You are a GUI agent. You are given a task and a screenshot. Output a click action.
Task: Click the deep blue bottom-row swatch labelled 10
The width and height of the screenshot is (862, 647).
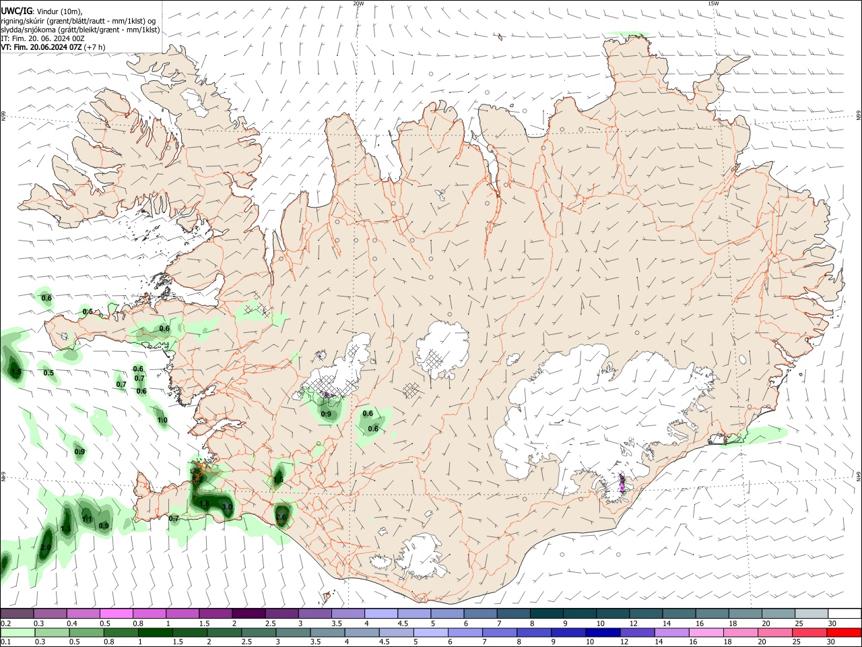pyautogui.click(x=603, y=633)
